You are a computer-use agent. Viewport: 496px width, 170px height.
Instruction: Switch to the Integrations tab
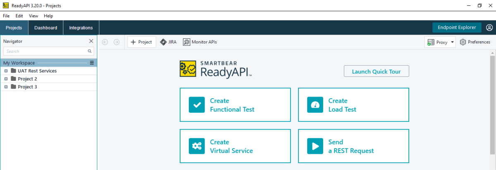point(81,28)
